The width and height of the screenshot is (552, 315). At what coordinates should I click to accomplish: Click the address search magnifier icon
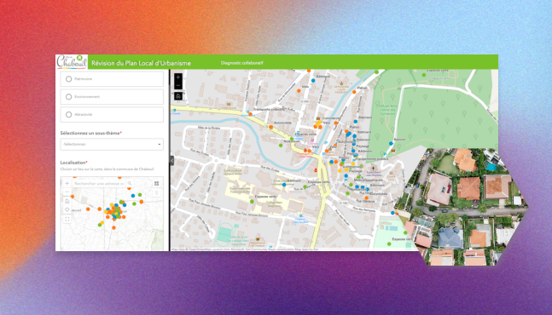pyautogui.click(x=130, y=183)
